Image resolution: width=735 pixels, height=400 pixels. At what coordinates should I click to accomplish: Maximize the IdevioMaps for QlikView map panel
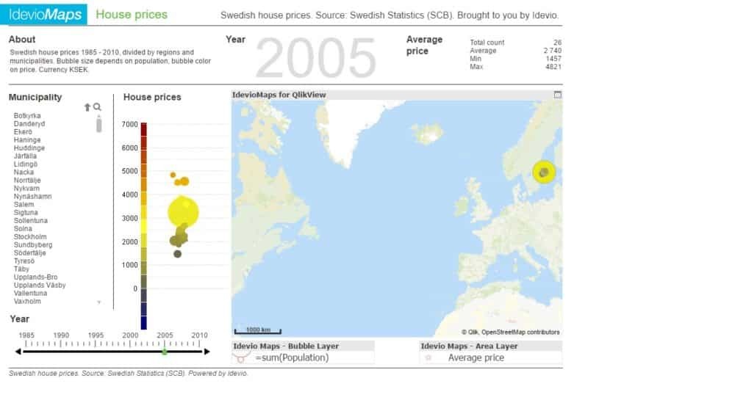(557, 95)
